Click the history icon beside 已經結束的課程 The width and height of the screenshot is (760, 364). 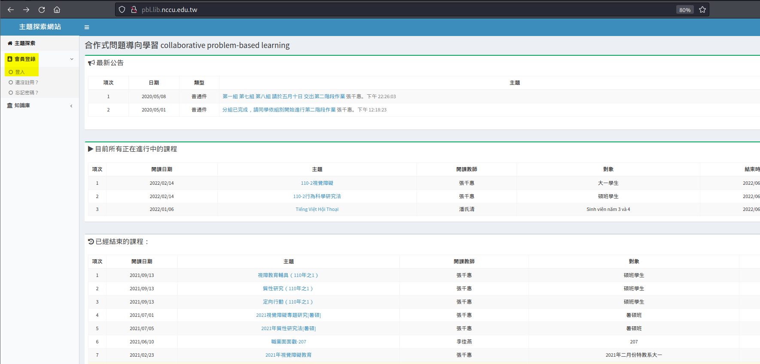(x=91, y=241)
